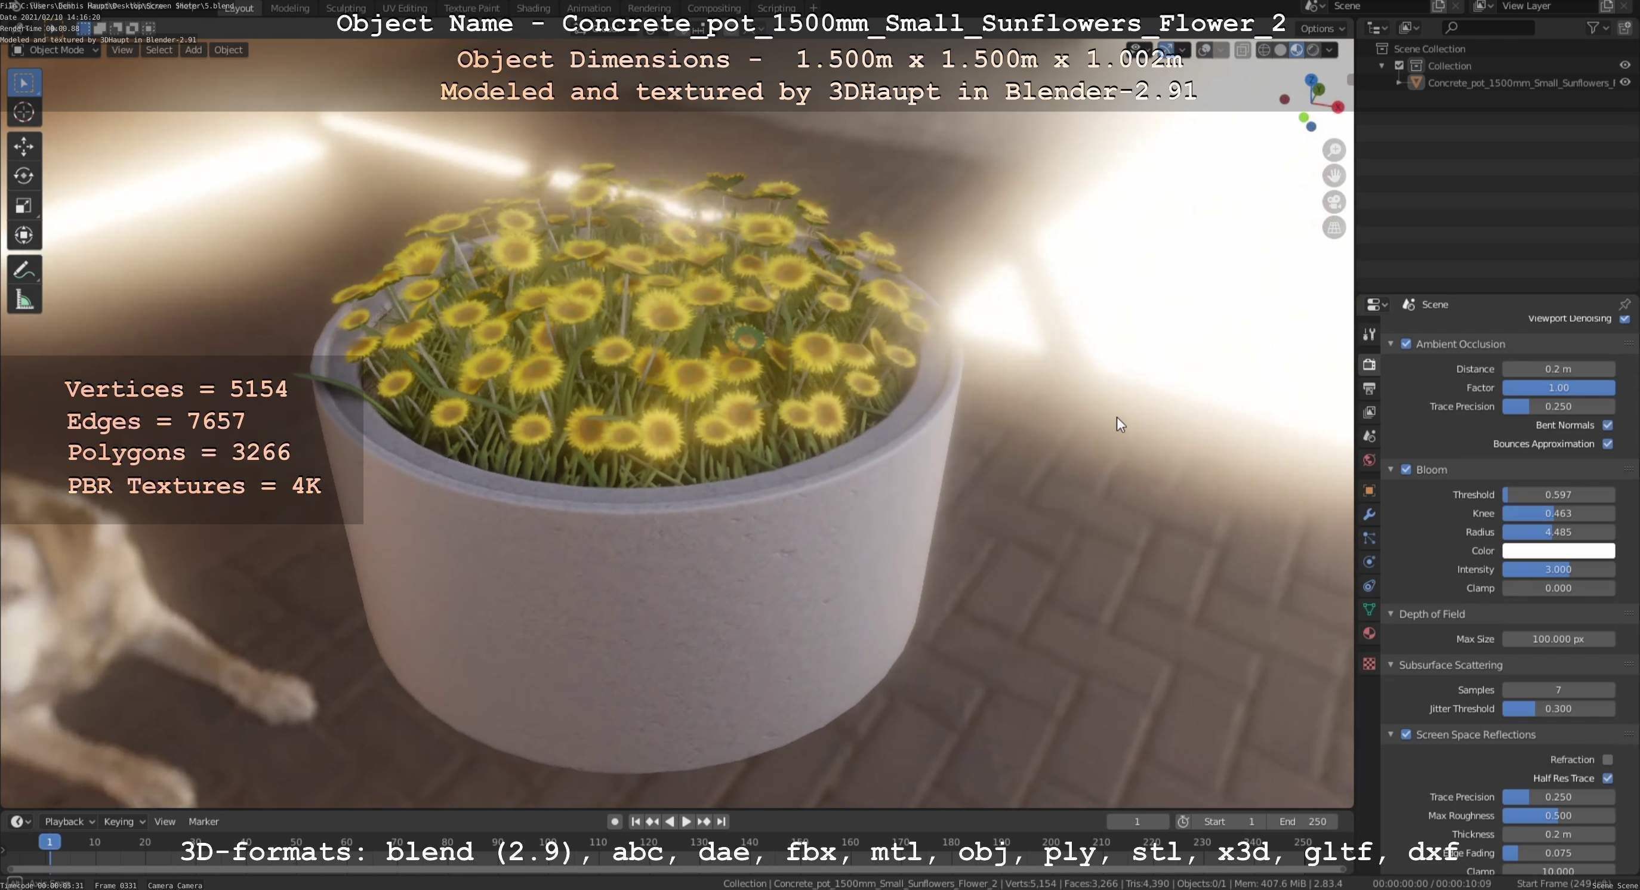Click the red X axis on gizmo

[1338, 107]
